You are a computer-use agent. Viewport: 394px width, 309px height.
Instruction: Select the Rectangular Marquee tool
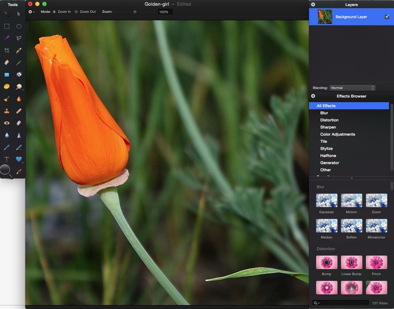click(6, 26)
